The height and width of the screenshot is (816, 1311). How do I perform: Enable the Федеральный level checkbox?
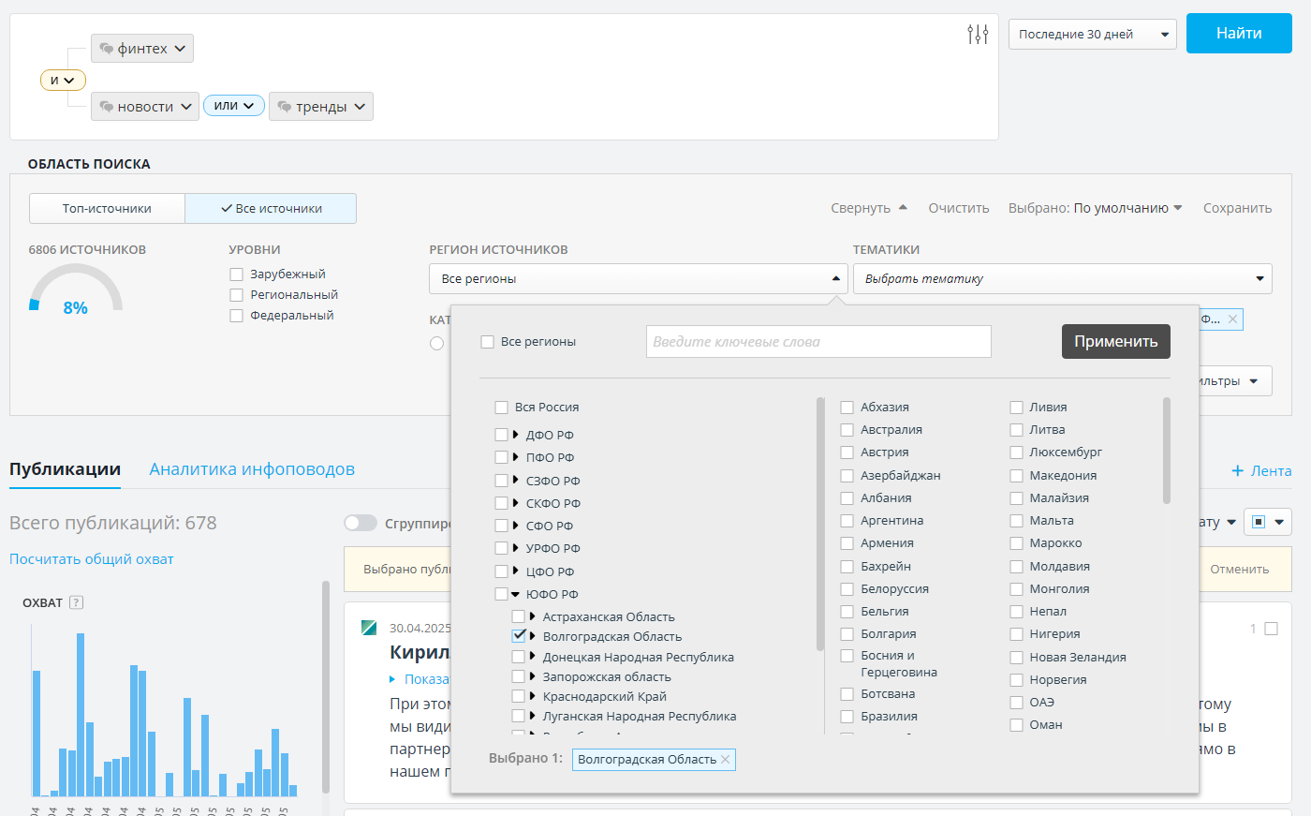(236, 316)
